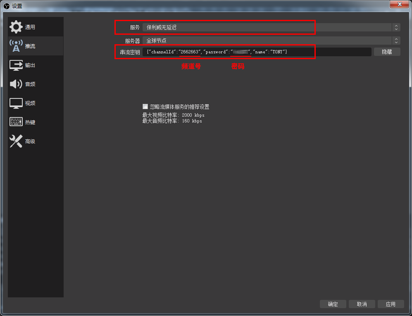This screenshot has width=412, height=316.
Task: Open the Video (视频) monitor icon
Action: point(16,103)
